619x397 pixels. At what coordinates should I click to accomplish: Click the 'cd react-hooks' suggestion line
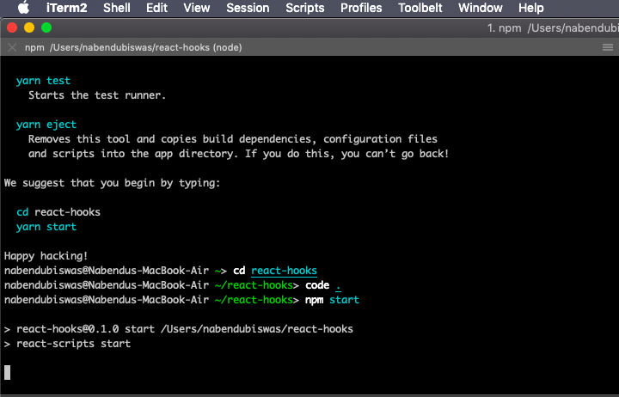coord(58,212)
